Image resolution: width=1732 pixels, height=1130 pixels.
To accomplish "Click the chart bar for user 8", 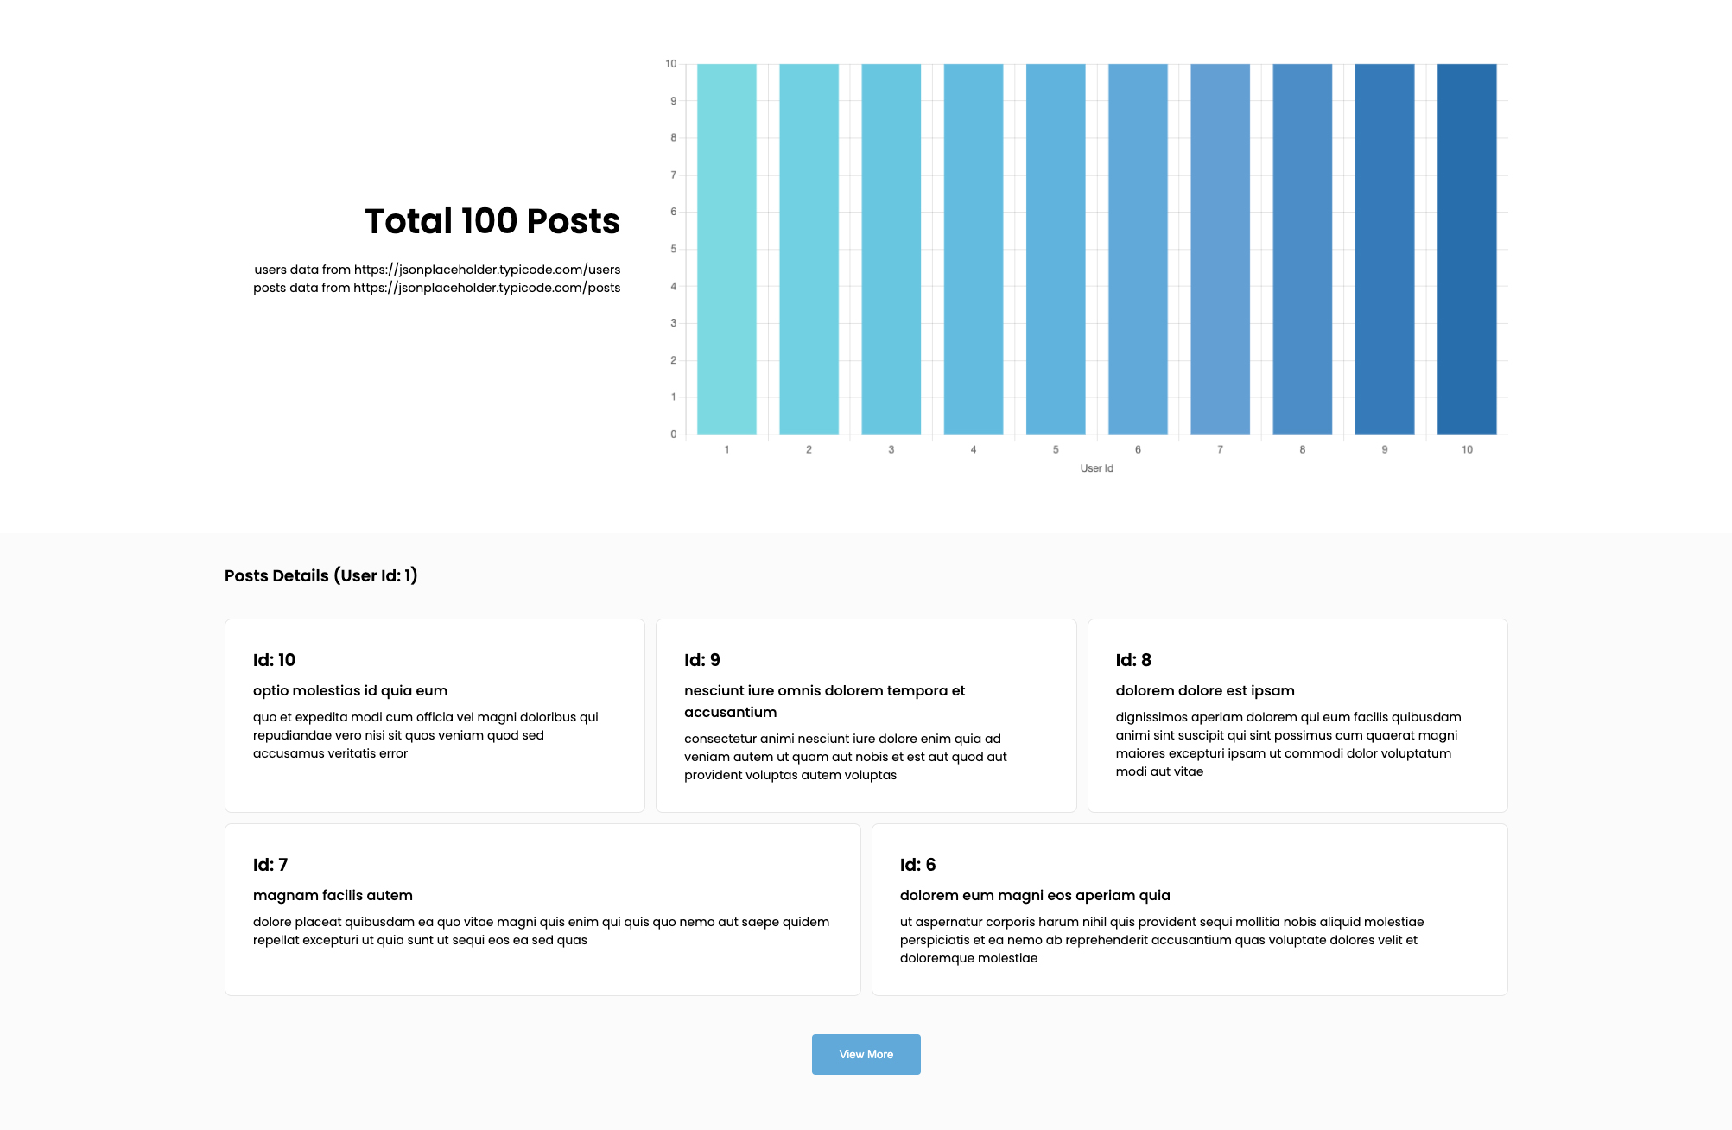I will tap(1302, 249).
